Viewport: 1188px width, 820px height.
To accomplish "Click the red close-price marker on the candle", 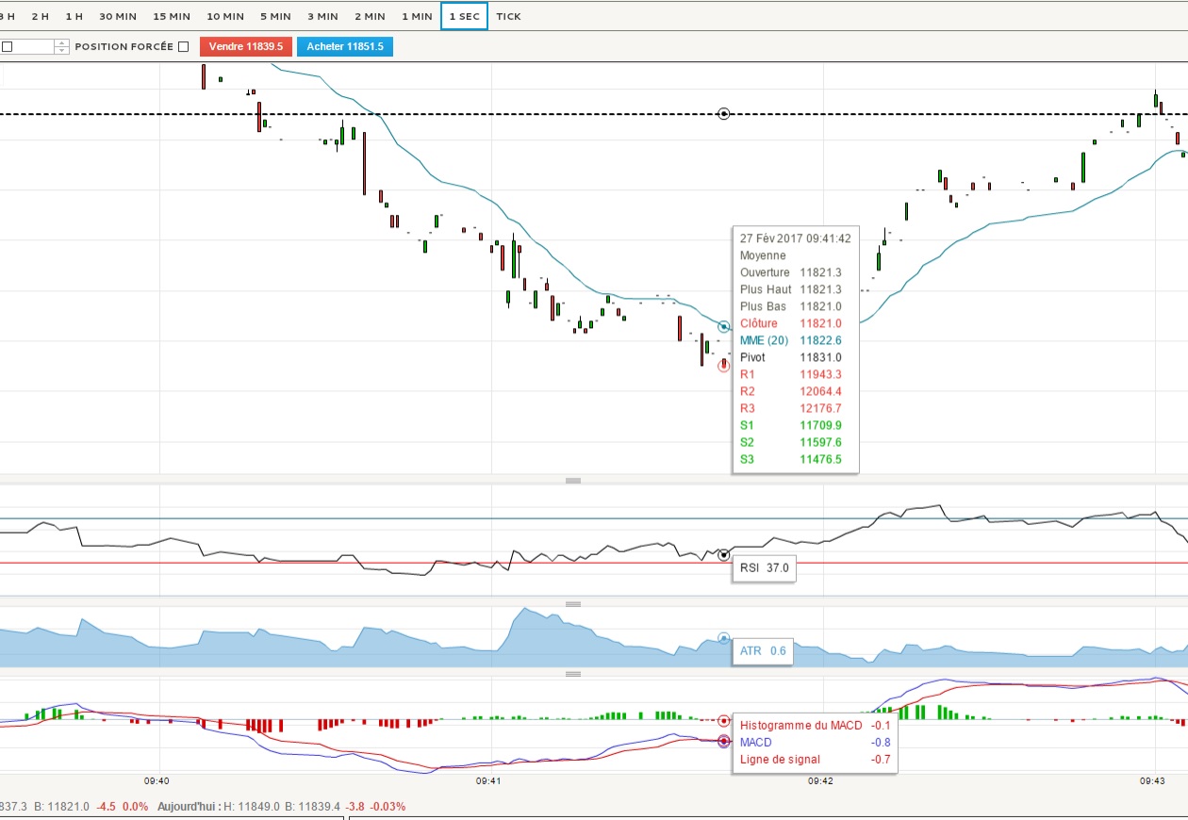I will 724,365.
